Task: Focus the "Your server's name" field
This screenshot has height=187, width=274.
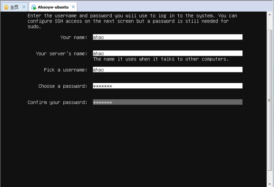Action: coord(167,53)
